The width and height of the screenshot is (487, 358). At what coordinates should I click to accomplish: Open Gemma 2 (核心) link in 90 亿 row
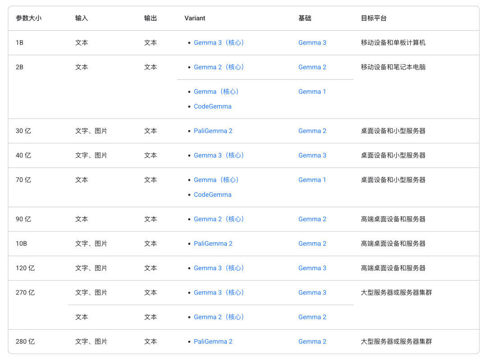(x=219, y=219)
